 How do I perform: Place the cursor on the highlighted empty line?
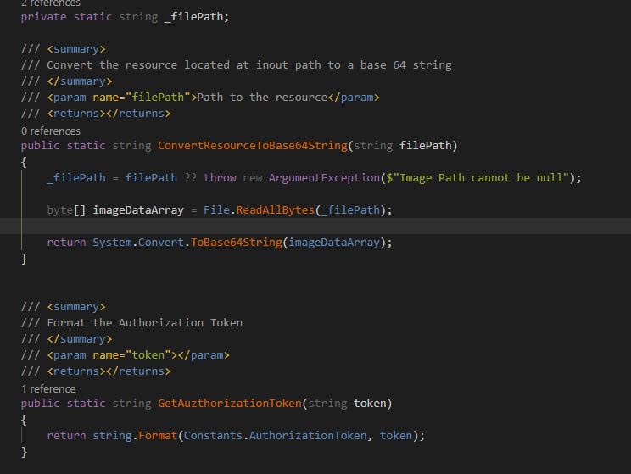click(315, 226)
